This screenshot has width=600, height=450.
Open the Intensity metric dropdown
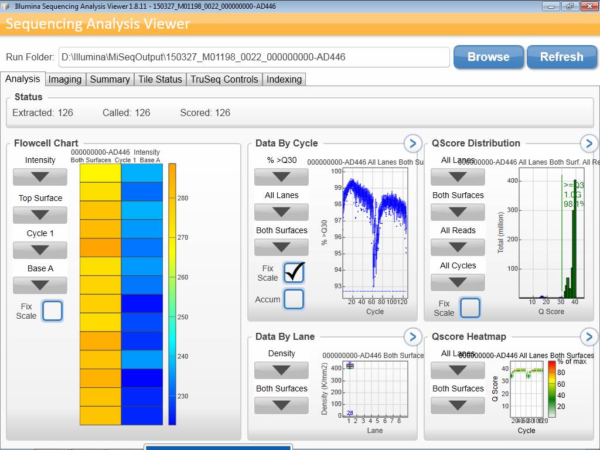click(x=40, y=177)
